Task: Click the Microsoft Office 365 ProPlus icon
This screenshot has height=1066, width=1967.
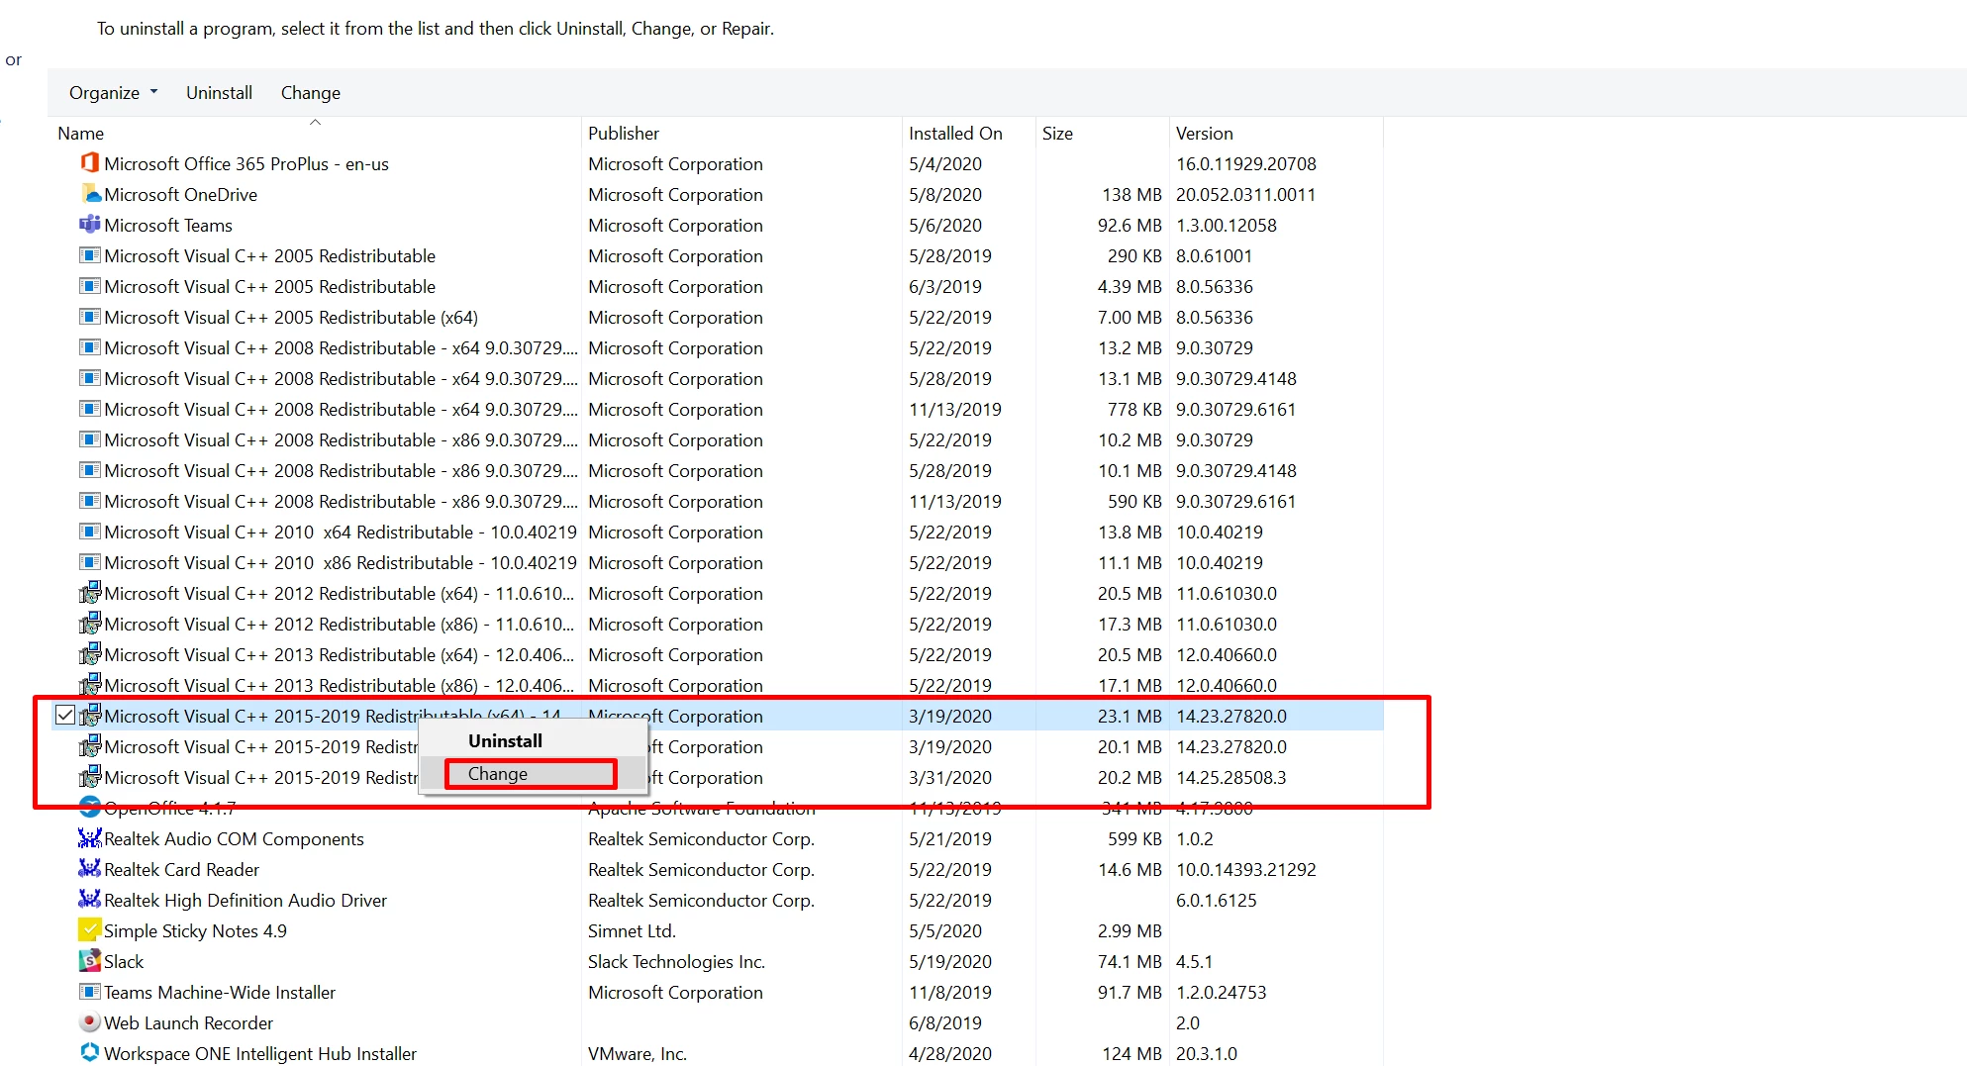Action: (x=89, y=162)
